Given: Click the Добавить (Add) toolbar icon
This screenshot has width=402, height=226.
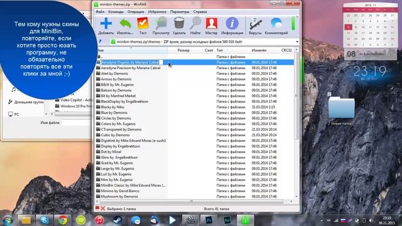Looking at the screenshot, I should pyautogui.click(x=106, y=24).
